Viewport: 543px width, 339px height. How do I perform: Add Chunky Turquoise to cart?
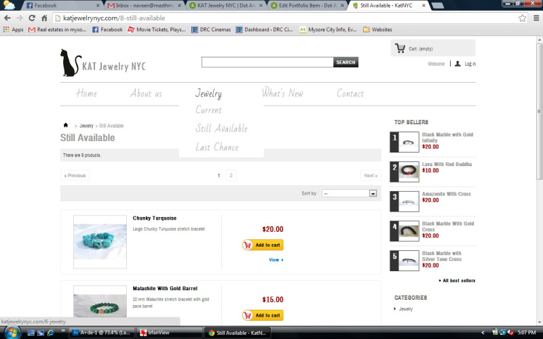263,245
